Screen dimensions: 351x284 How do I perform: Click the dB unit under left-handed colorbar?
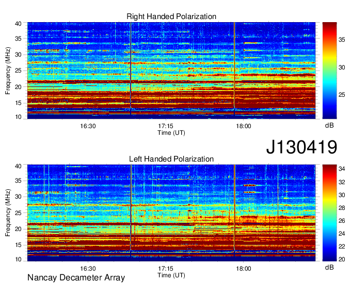(329, 268)
